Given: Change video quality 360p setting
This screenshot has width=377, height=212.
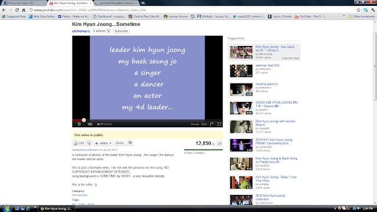Looking at the screenshot, I should click(x=204, y=124).
